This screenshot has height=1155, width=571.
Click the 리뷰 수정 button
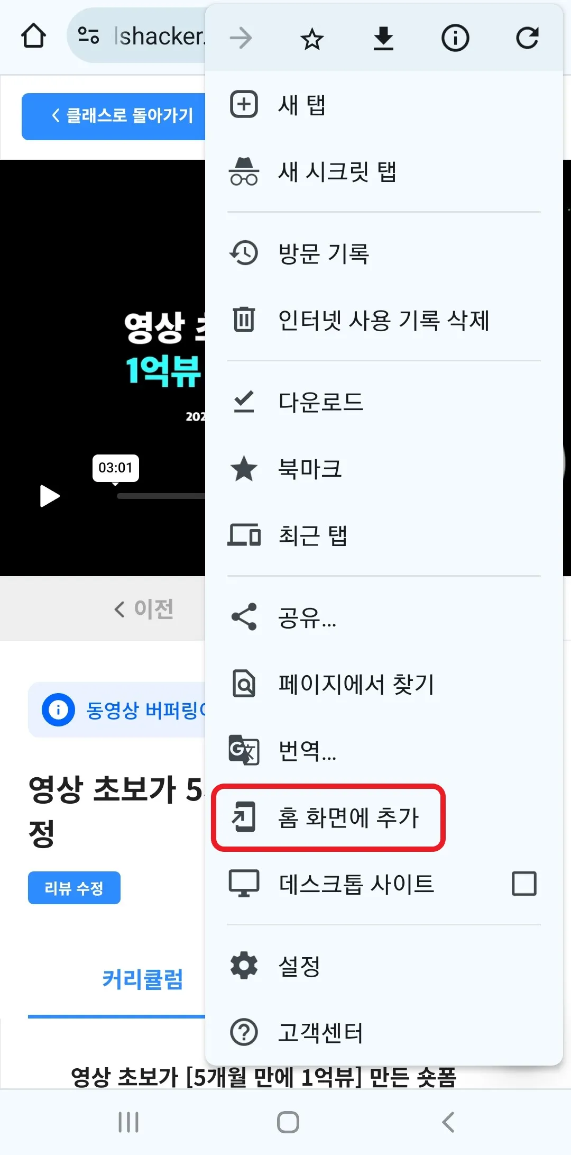pos(74,888)
